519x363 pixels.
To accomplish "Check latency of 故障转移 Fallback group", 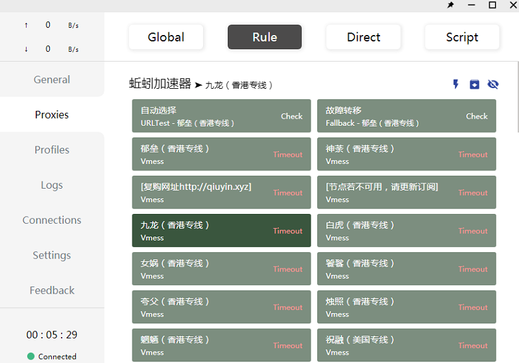I will [x=477, y=116].
